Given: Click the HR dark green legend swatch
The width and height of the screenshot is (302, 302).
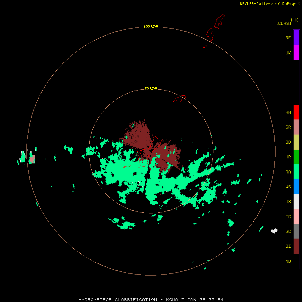Looking at the screenshot, I should pos(296,157).
